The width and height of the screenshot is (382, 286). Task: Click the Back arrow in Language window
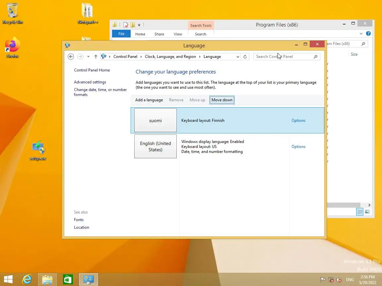71,57
